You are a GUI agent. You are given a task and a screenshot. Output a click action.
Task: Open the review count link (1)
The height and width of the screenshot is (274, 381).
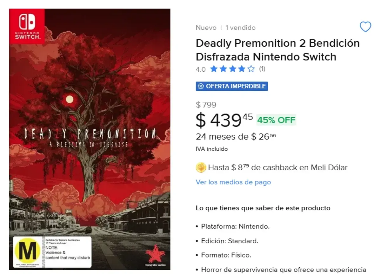262,69
